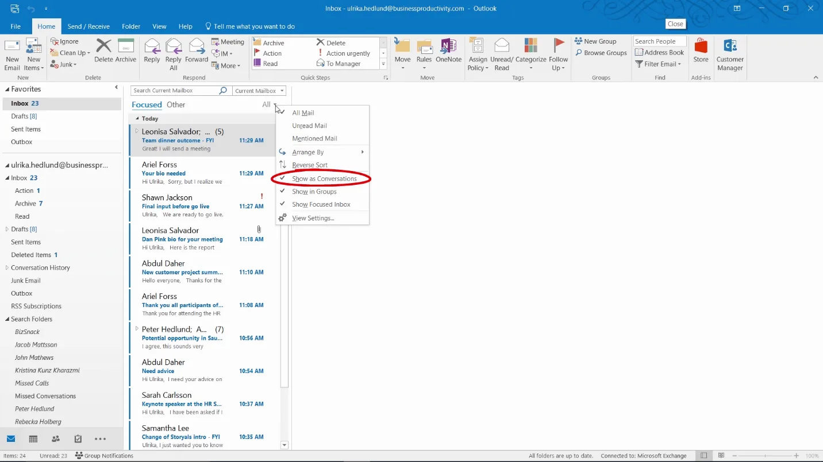Open the New Items dropdown
The width and height of the screenshot is (823, 462).
click(x=34, y=55)
